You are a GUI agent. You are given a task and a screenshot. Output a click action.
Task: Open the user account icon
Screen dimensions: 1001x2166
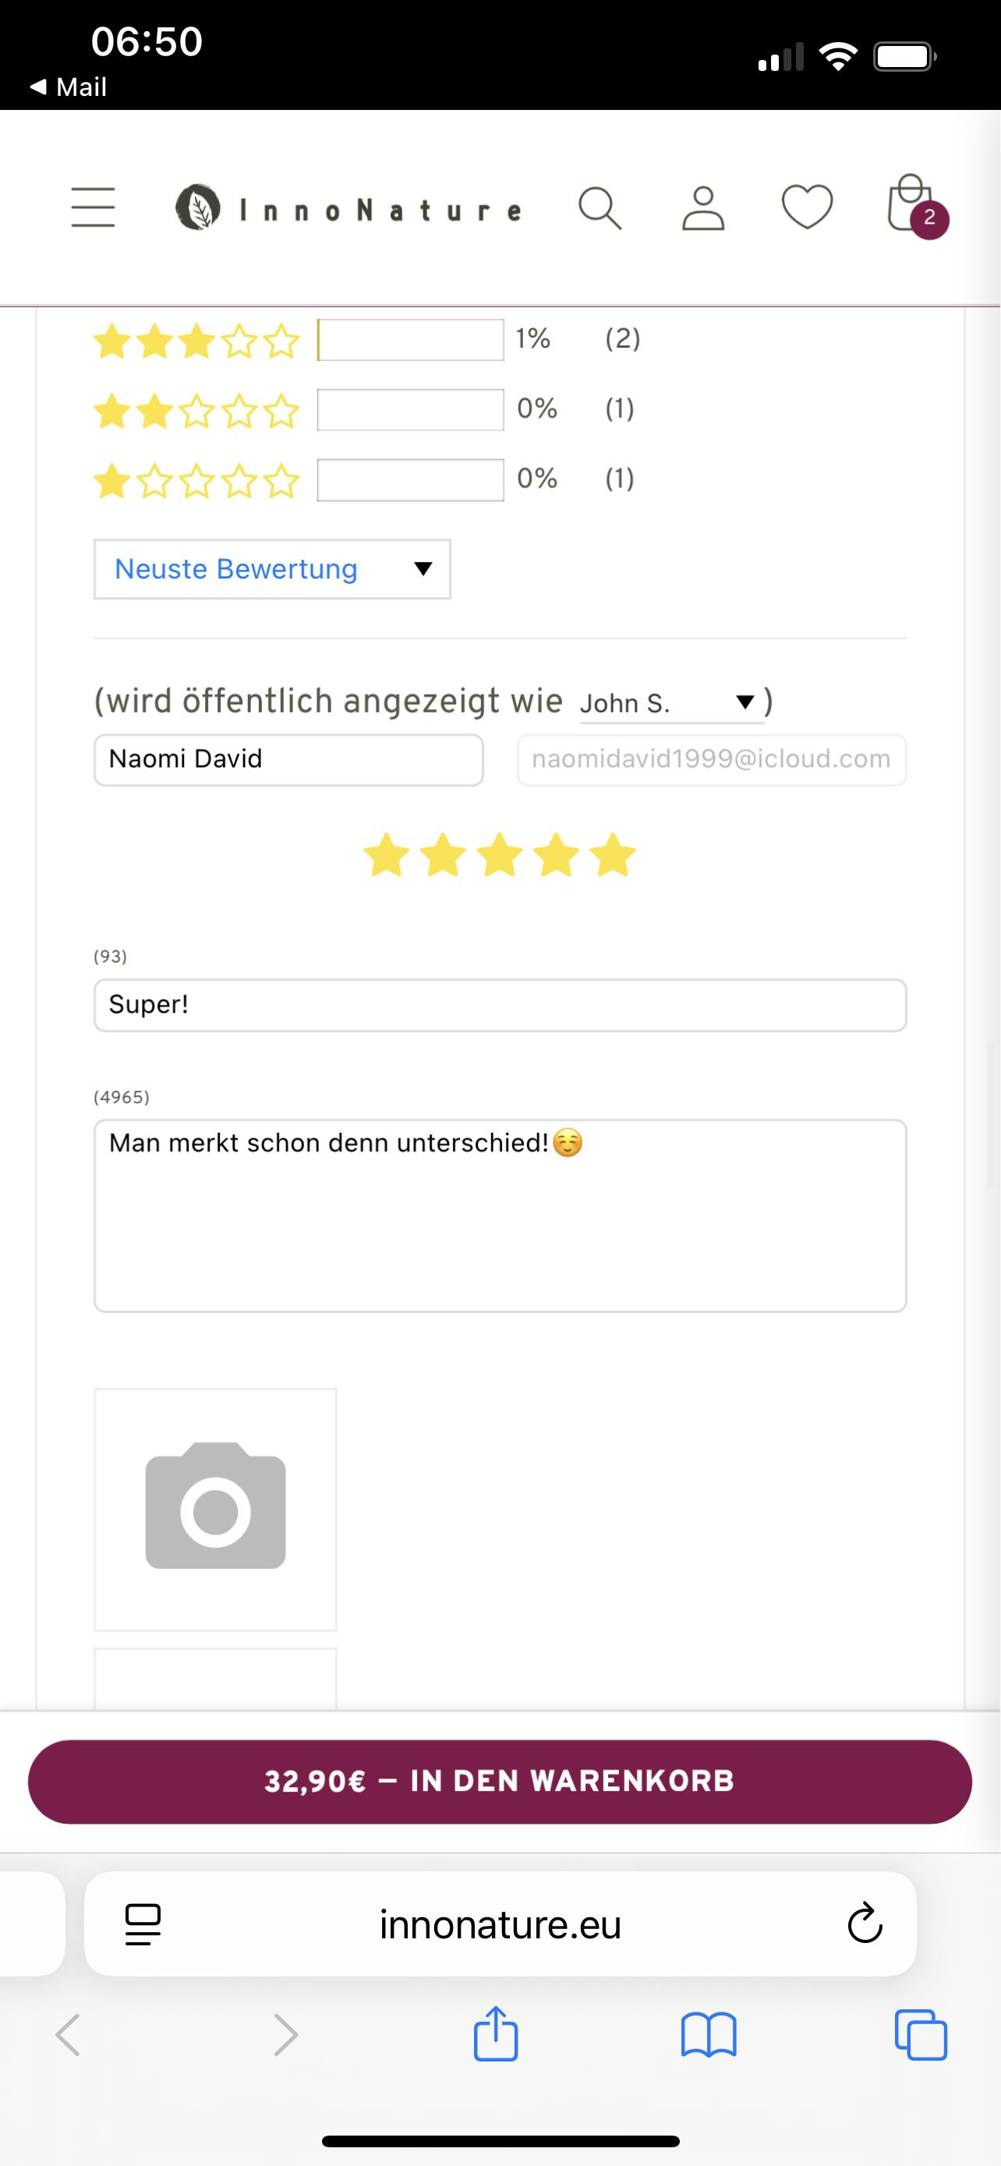coord(702,207)
